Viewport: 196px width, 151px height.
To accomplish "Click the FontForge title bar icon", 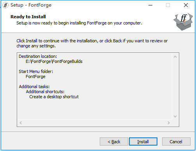I will pyautogui.click(x=5, y=5).
